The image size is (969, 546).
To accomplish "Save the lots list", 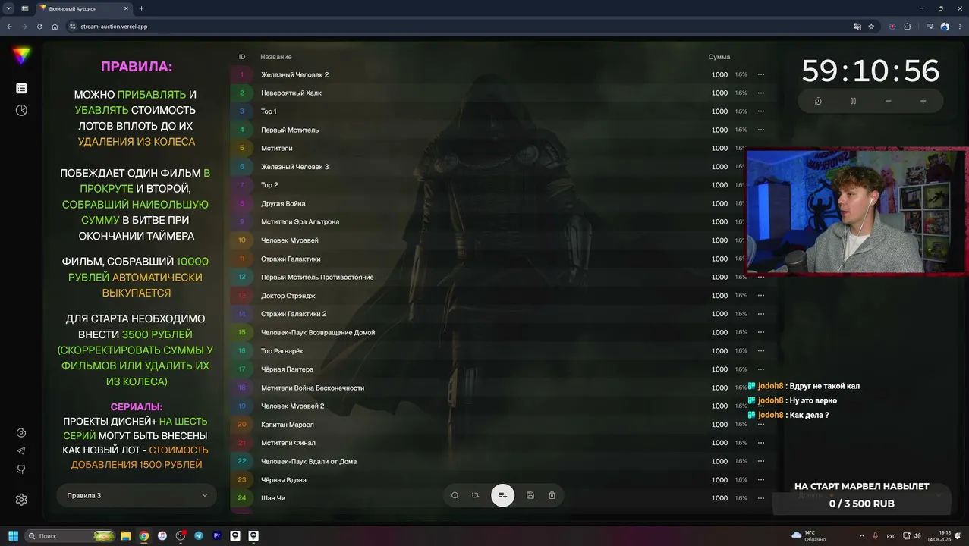I will (530, 495).
